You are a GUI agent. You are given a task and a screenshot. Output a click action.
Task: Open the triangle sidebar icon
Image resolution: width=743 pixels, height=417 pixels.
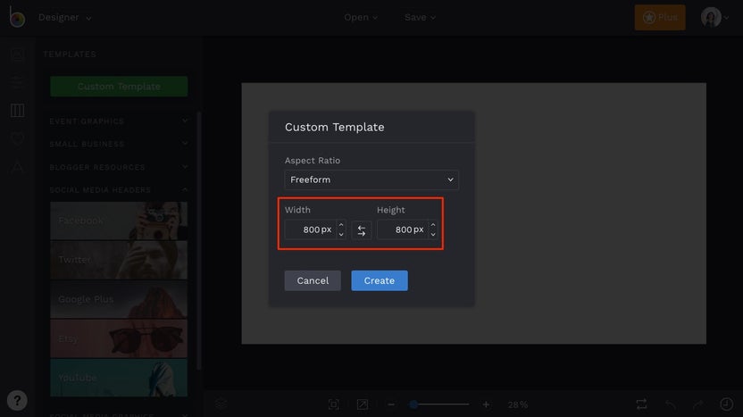[18, 166]
